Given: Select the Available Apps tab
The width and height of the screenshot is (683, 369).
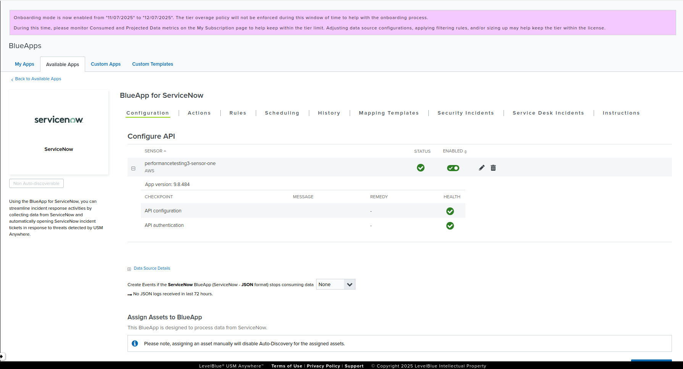Looking at the screenshot, I should click(63, 65).
